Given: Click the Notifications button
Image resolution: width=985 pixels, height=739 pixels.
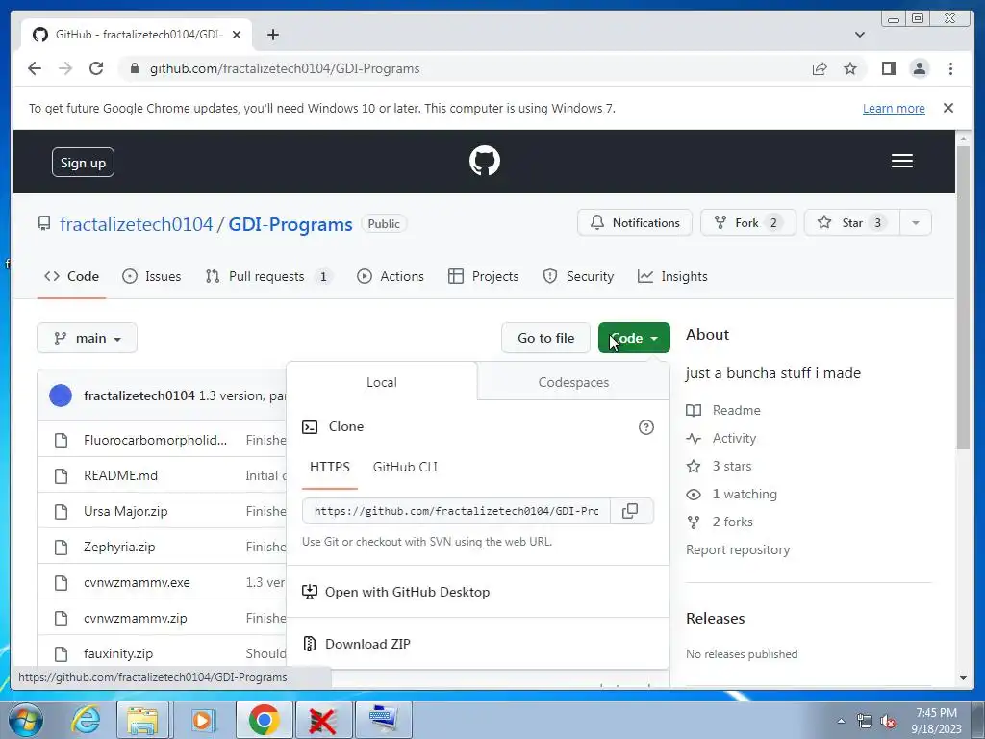Looking at the screenshot, I should click(x=635, y=223).
